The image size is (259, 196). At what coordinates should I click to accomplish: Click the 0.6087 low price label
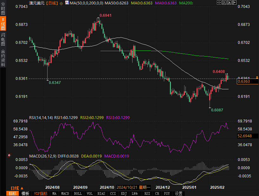tap(217, 110)
